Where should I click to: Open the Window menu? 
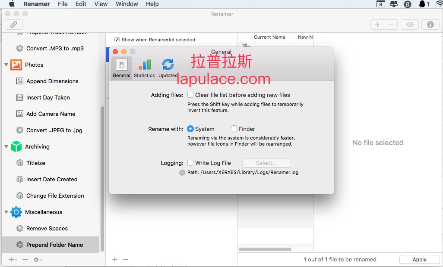[127, 4]
